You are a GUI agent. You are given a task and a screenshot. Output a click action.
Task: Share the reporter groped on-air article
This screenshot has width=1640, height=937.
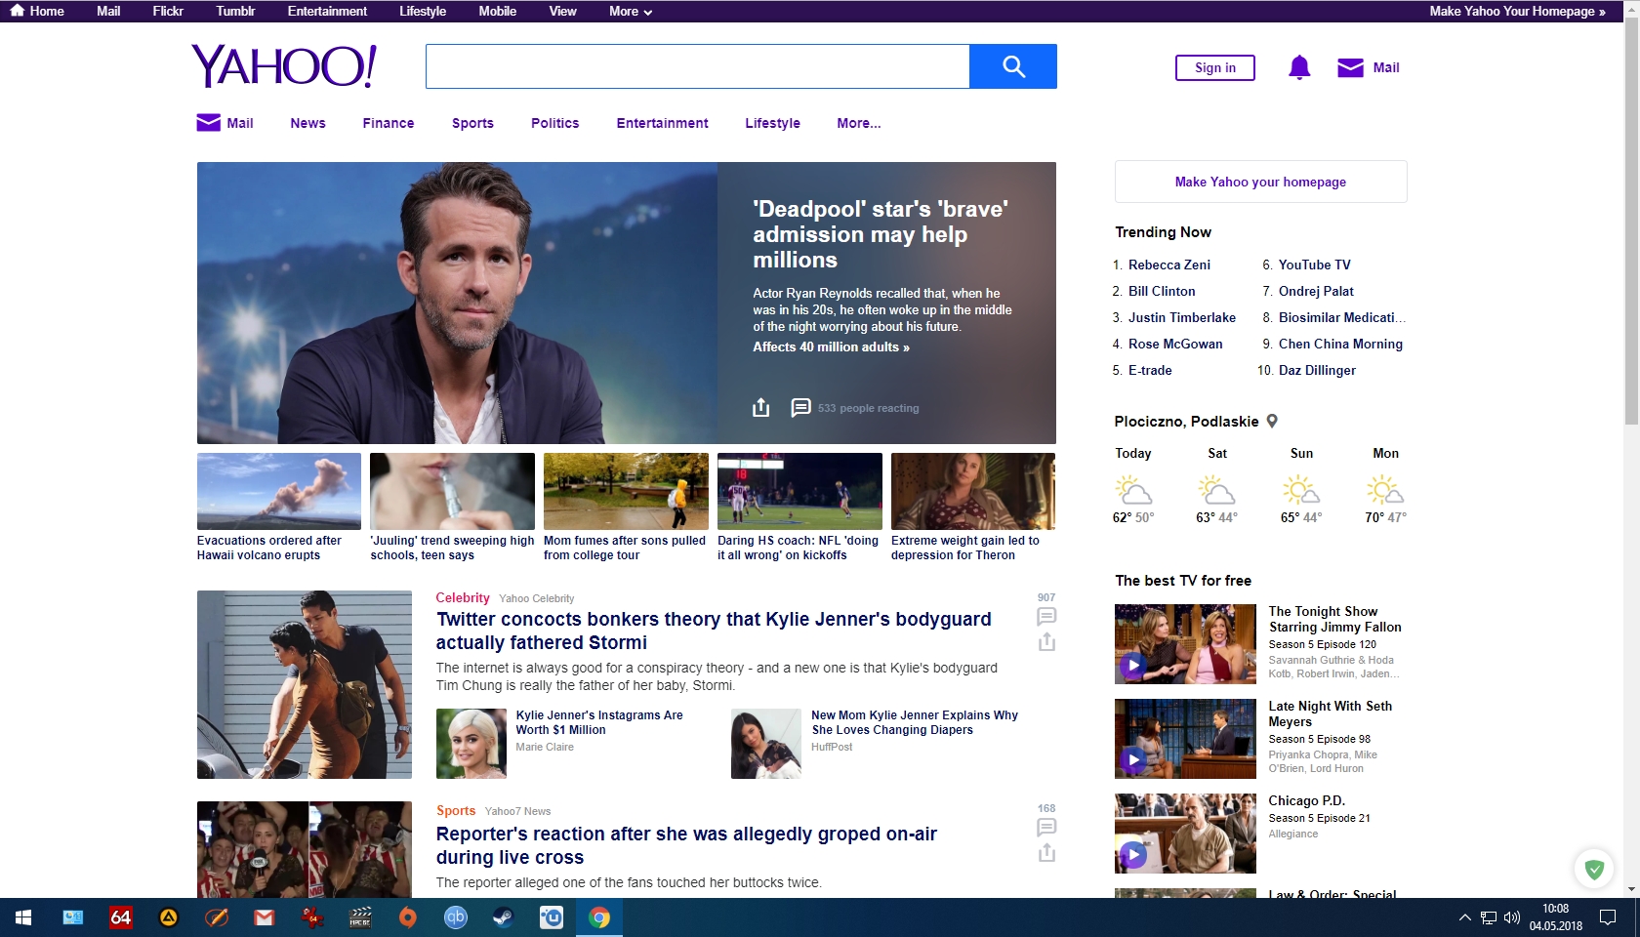[1046, 853]
